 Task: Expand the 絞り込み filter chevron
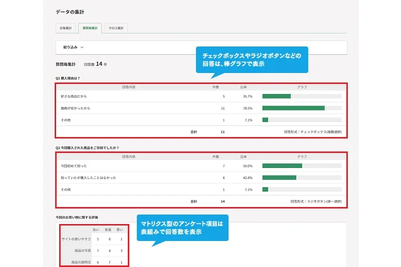click(x=82, y=47)
